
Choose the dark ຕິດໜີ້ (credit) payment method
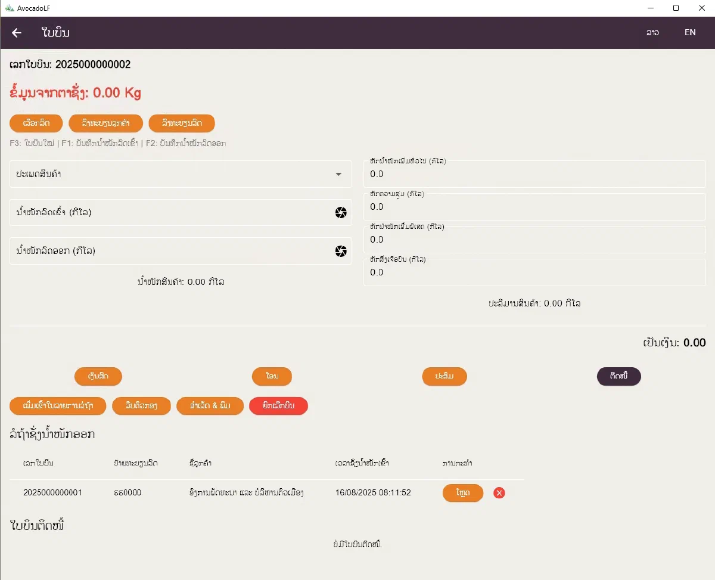[619, 377]
